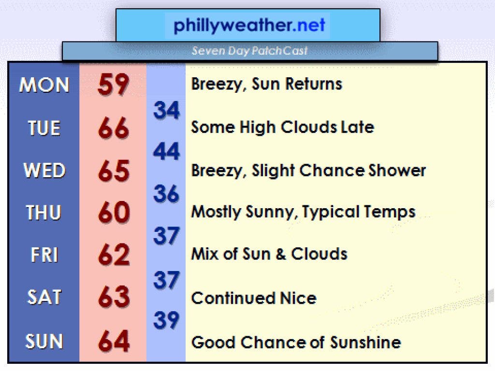Viewport: 495px width, 371px height.
Task: Click Monday's high temperature 59
Action: tap(113, 85)
